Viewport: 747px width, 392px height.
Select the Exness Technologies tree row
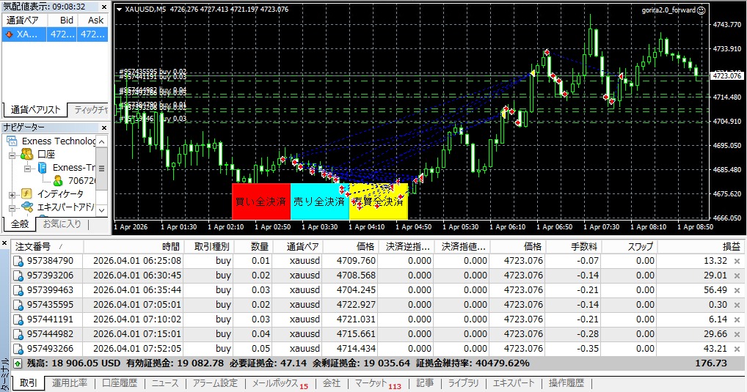click(59, 141)
